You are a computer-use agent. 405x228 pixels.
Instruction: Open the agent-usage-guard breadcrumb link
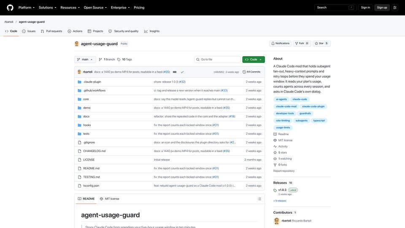click(x=32, y=22)
